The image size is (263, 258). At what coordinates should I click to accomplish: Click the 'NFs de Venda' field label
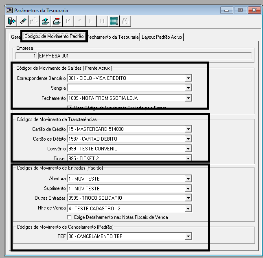pyautogui.click(x=52, y=208)
